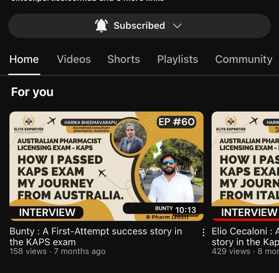Tap the notification bell icon

coord(101,26)
